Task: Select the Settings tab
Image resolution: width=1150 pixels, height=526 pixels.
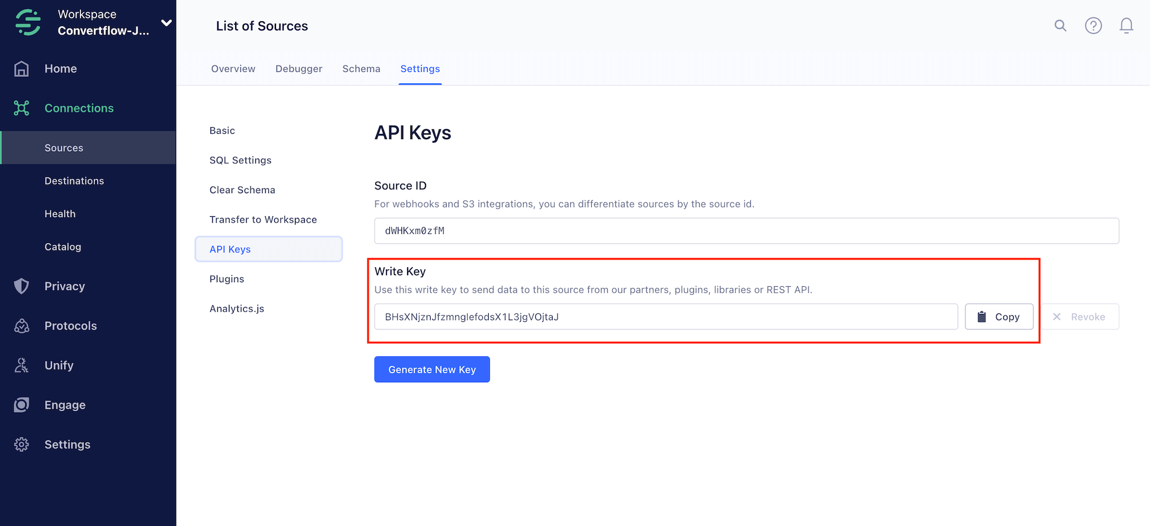Action: click(420, 69)
